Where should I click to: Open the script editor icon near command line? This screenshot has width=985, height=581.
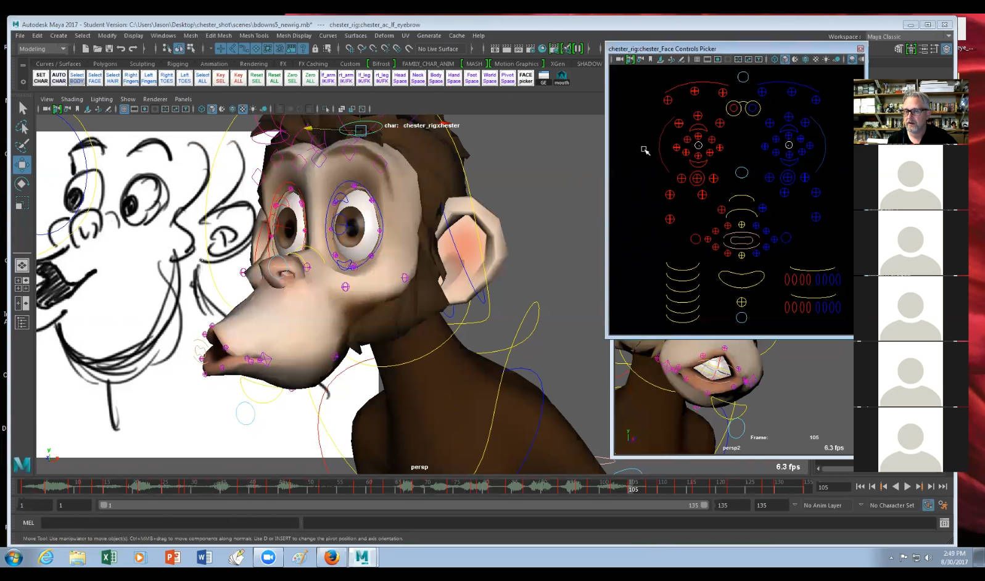[944, 523]
